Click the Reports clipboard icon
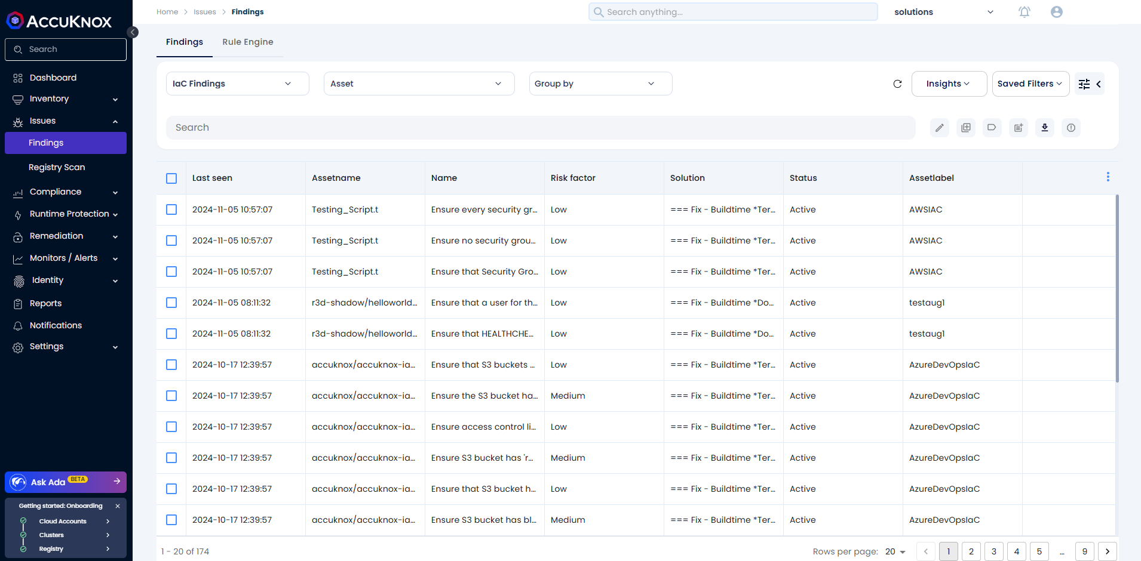1141x561 pixels. tap(18, 304)
